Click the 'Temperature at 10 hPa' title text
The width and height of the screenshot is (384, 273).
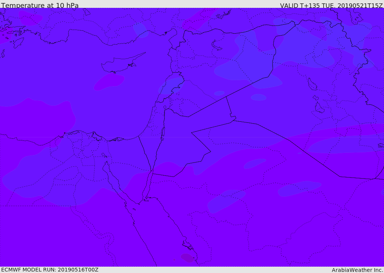click(40, 5)
